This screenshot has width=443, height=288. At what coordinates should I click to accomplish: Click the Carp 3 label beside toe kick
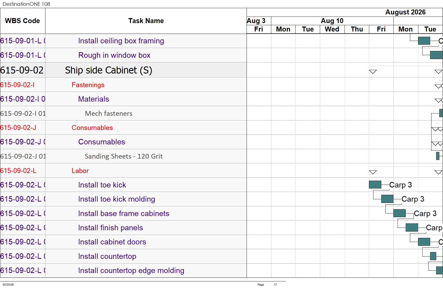click(x=400, y=185)
